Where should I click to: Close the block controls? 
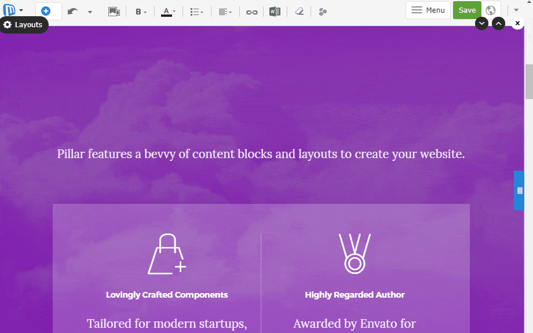tap(517, 23)
